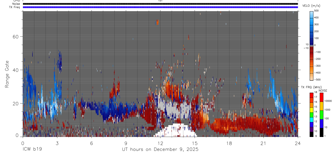Select the 500 label on the velocity scale
The width and height of the screenshot is (335, 155).
pyautogui.click(x=316, y=11)
